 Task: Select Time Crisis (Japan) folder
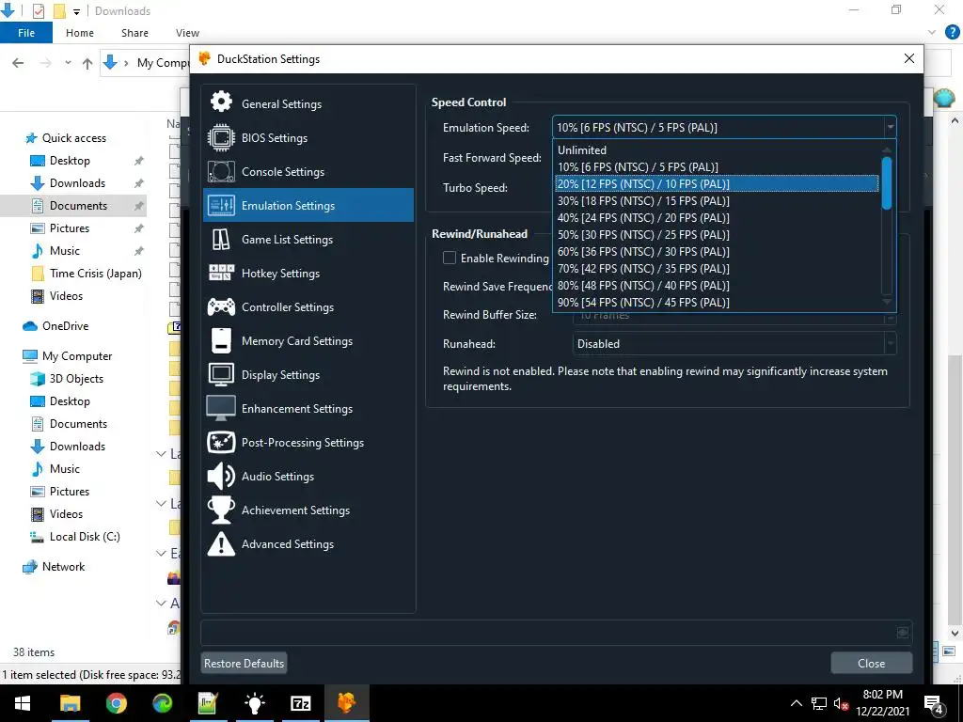[x=95, y=274]
